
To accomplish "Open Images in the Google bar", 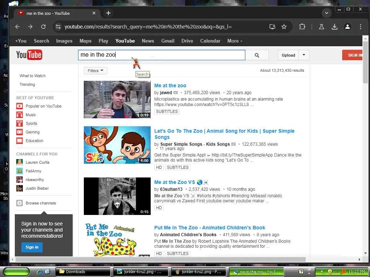I will 64,41.
